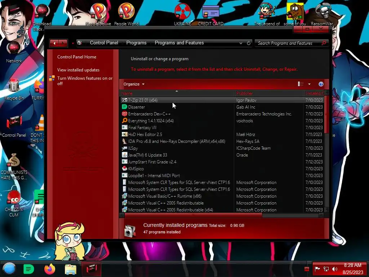Viewport: 369px width, 277px height.
Task: Click the Dissenter program icon in list
Action: (124, 107)
